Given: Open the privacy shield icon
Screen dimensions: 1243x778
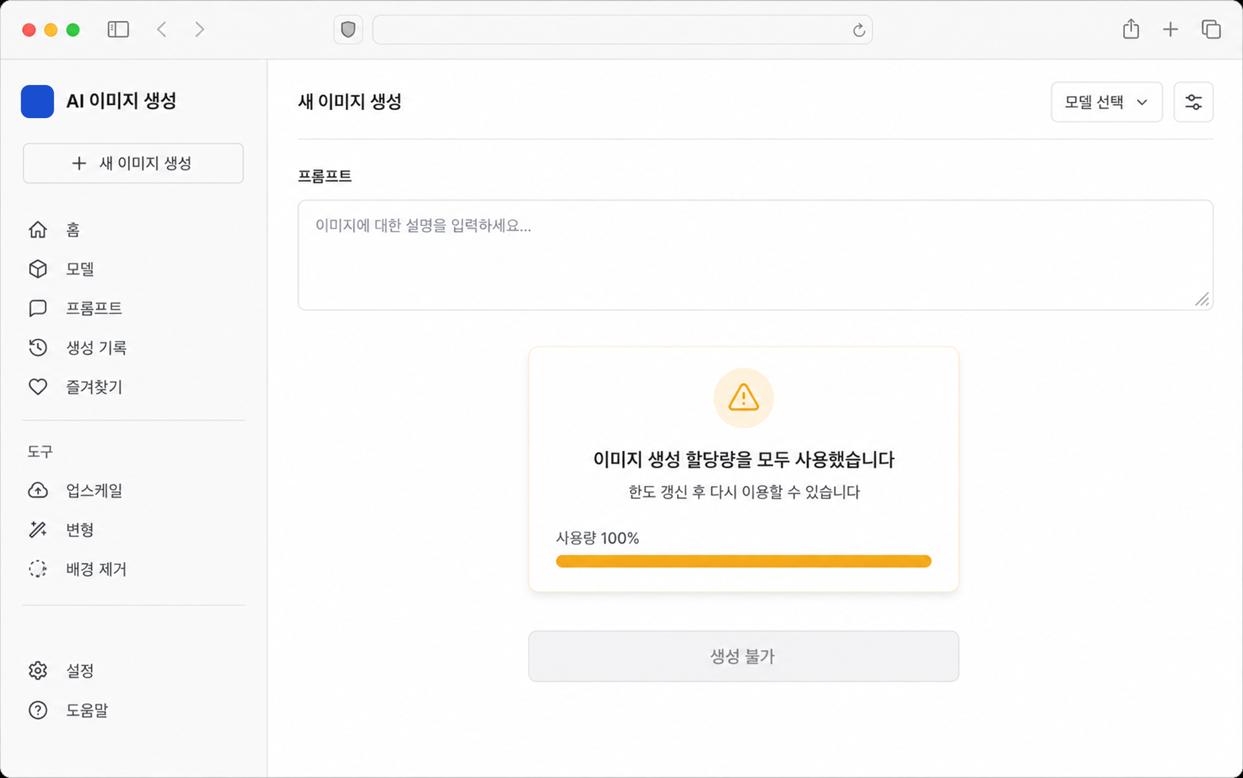Looking at the screenshot, I should [348, 29].
